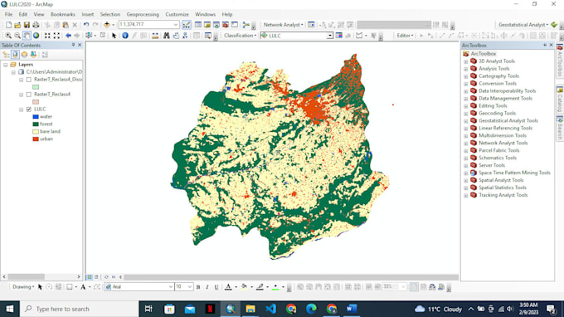Activate the Pan hand tool
This screenshot has width=564, height=317.
[27, 36]
